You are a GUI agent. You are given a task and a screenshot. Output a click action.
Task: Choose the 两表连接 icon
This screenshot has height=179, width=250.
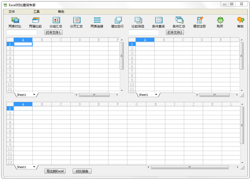tap(97, 22)
